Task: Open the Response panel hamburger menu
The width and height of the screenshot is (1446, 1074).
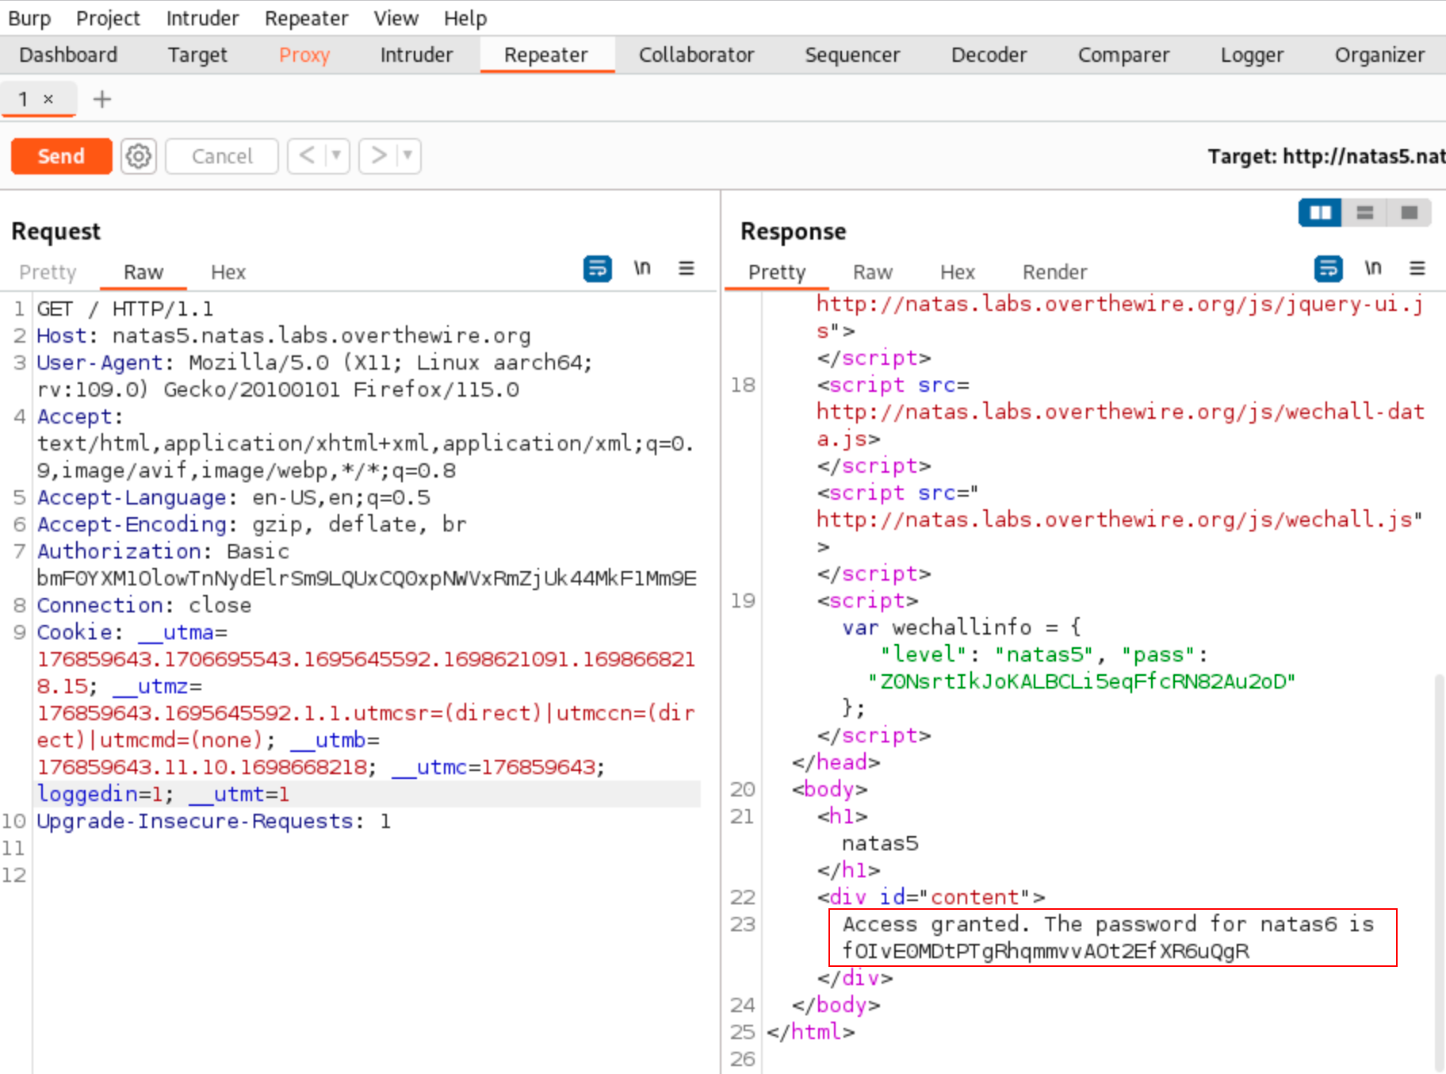Action: 1417,269
